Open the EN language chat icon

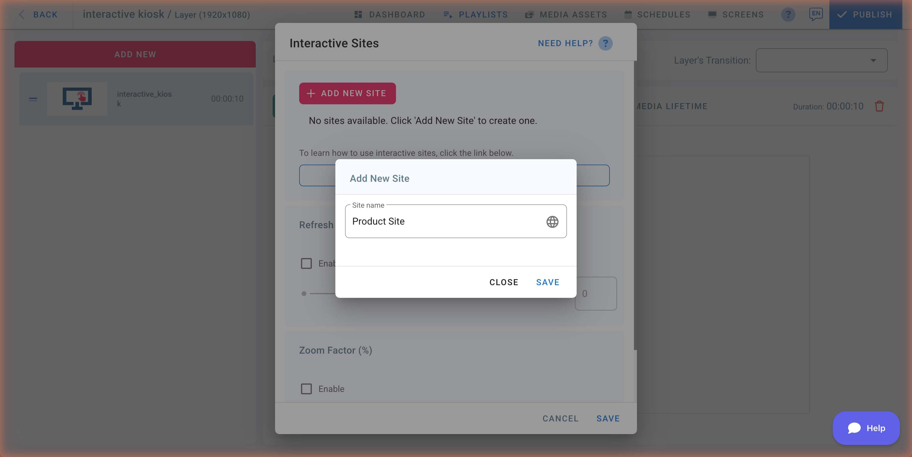pos(815,14)
